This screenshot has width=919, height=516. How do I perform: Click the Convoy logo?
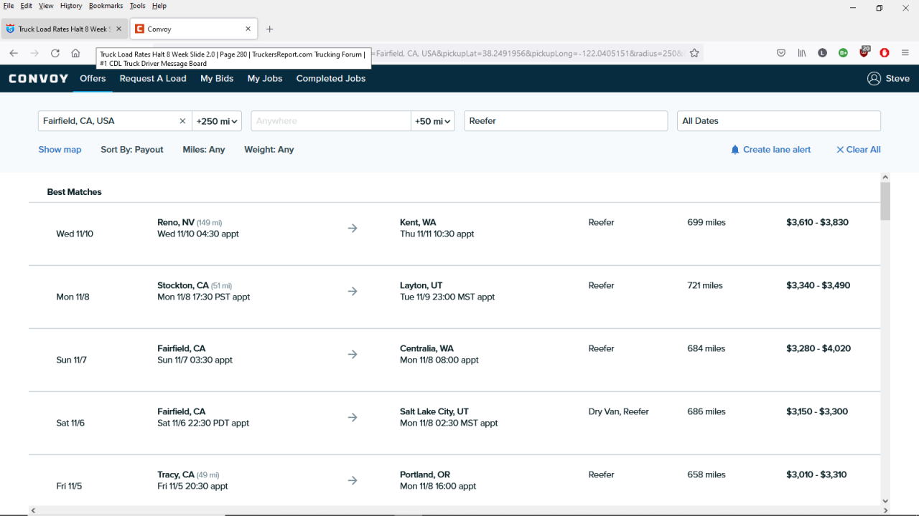39,79
